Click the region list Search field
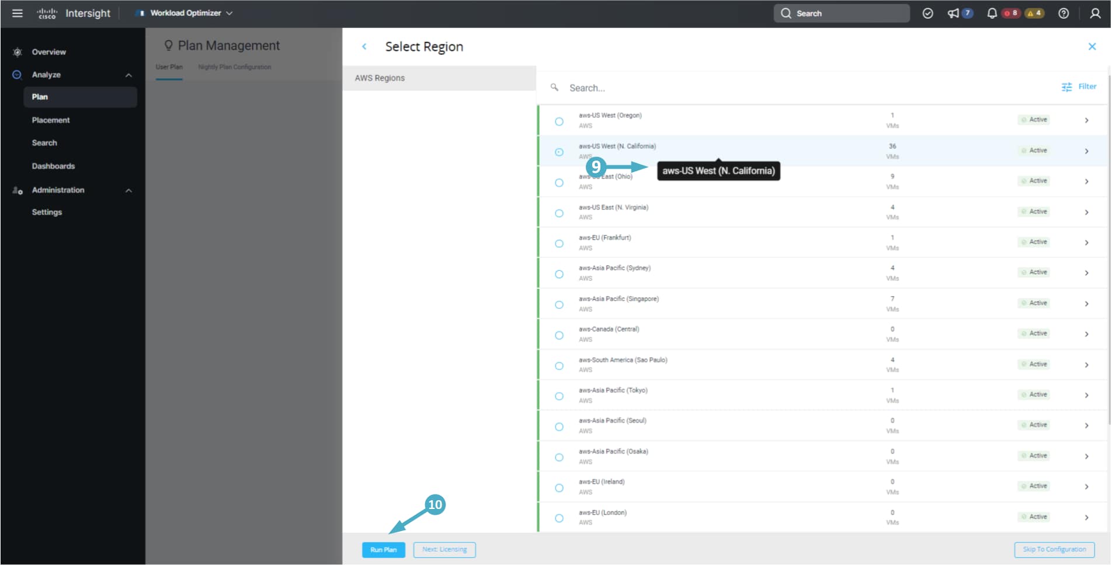 (701, 88)
